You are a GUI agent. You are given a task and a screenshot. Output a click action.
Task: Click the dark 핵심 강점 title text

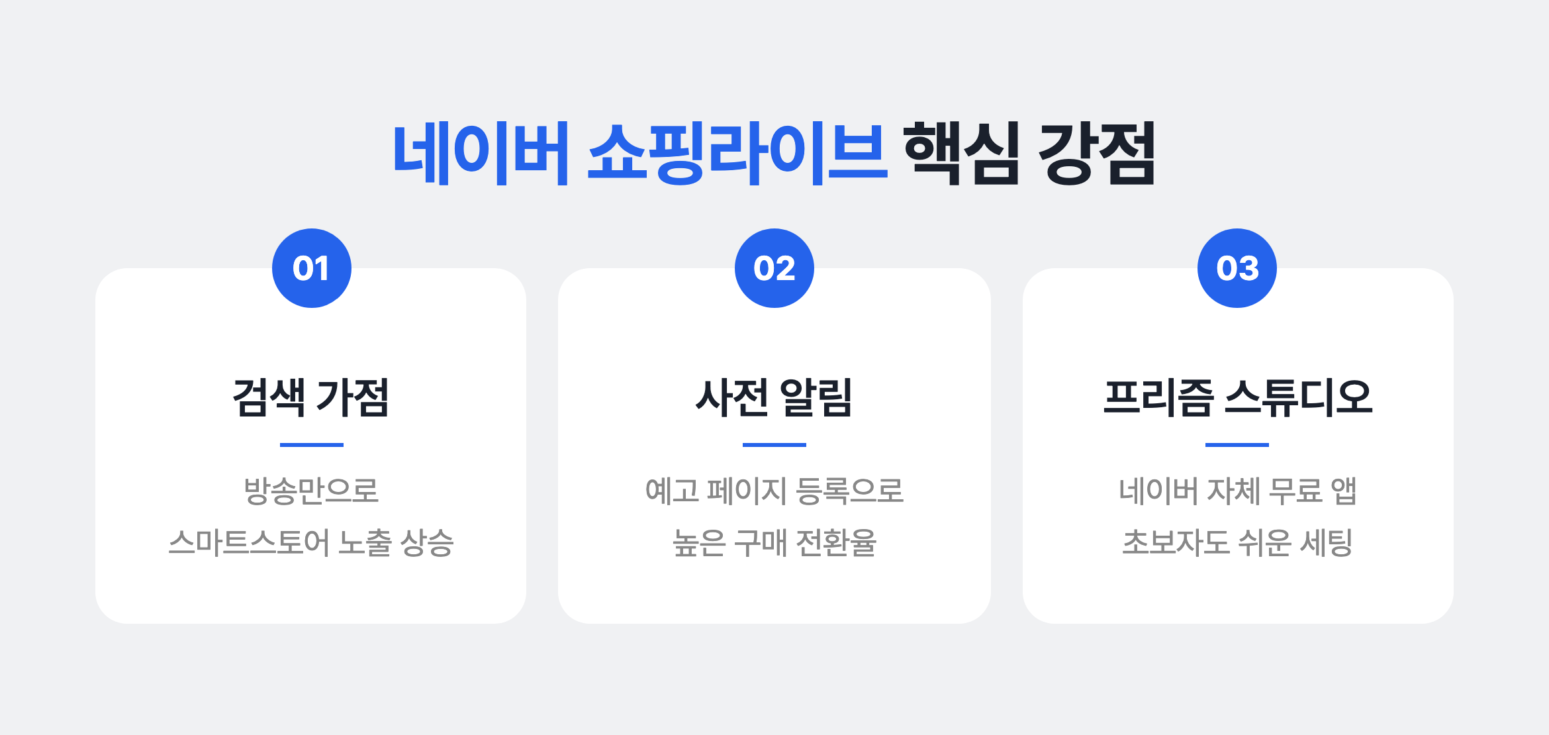click(x=1029, y=154)
